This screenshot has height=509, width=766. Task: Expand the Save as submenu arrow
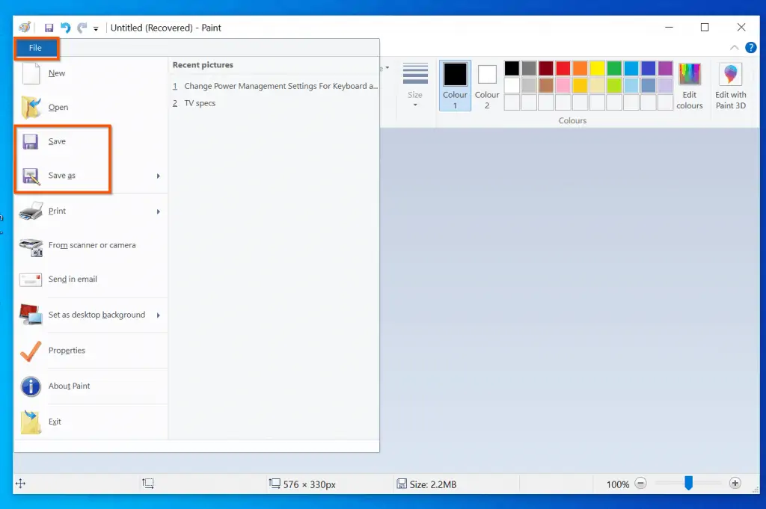click(158, 176)
